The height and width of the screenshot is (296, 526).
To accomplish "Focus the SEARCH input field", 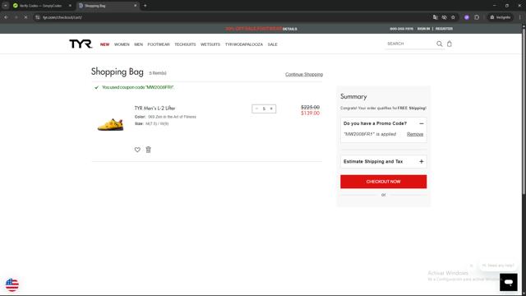I will pyautogui.click(x=410, y=44).
